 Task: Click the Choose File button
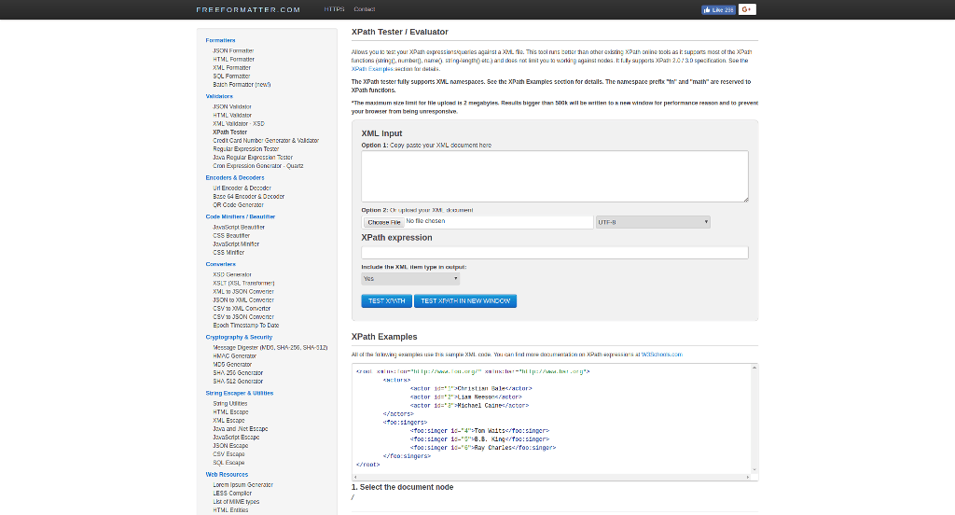(383, 222)
